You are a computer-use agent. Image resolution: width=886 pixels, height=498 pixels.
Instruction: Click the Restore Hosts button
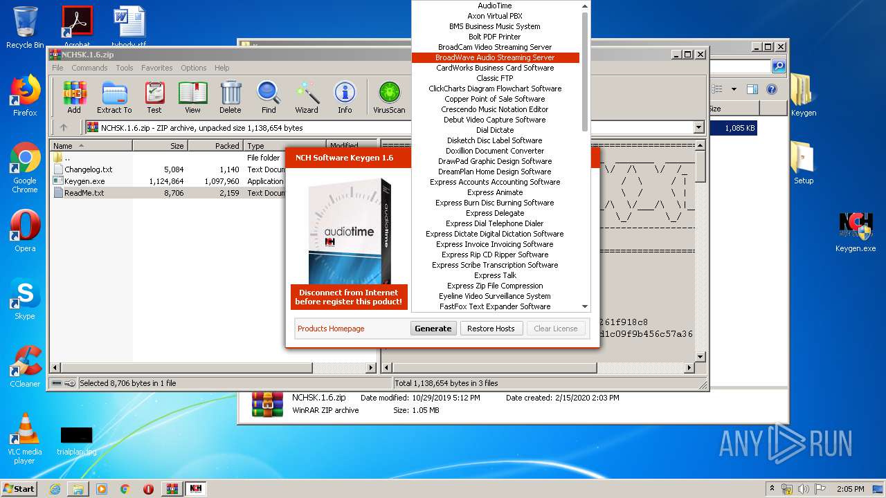pos(491,329)
